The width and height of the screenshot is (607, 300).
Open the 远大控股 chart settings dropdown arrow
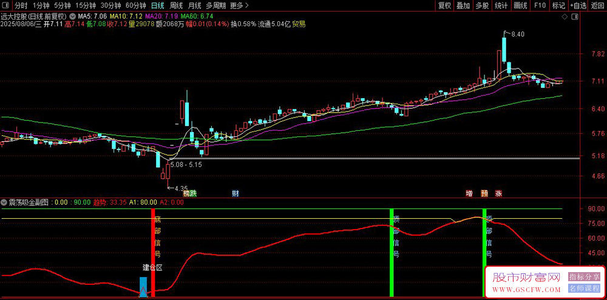[72, 16]
